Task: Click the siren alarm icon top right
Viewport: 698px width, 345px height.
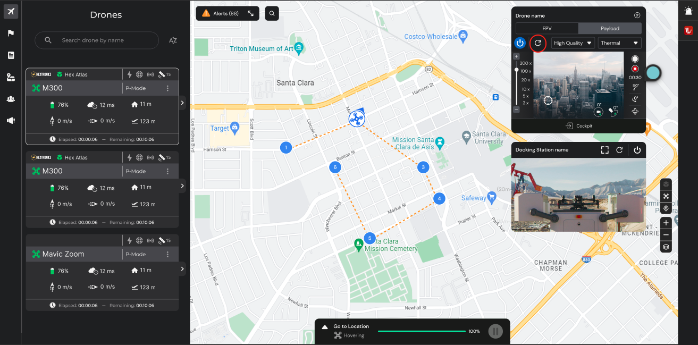Action: click(x=688, y=11)
